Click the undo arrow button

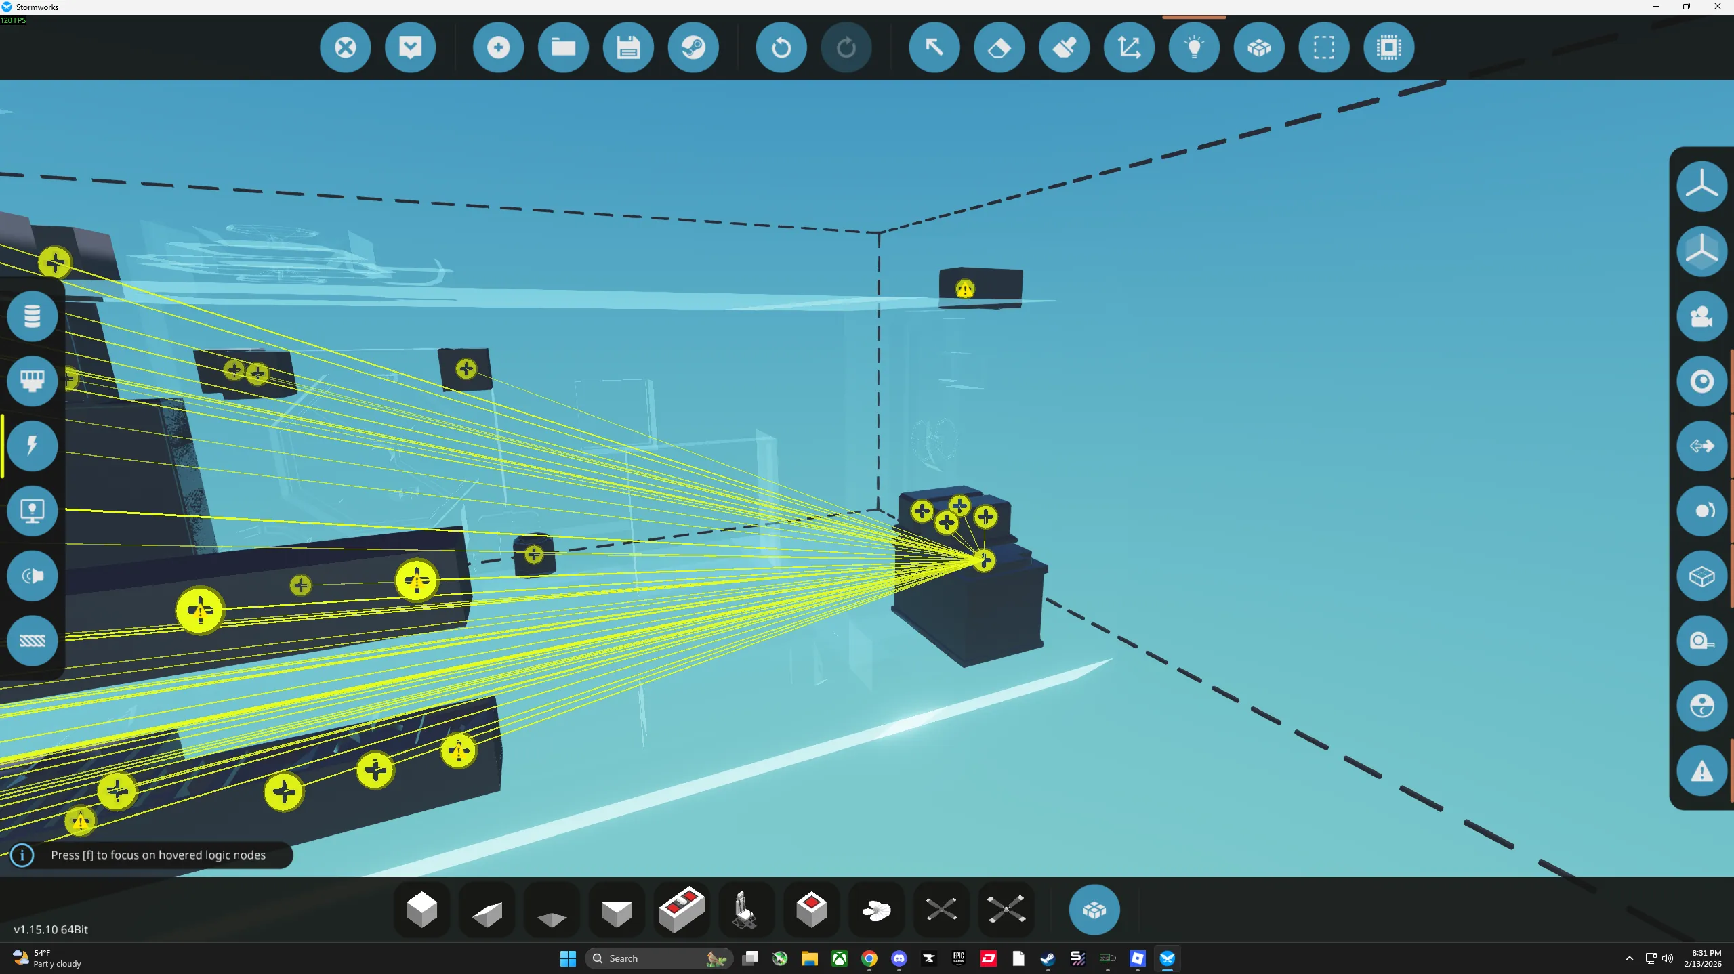point(781,47)
